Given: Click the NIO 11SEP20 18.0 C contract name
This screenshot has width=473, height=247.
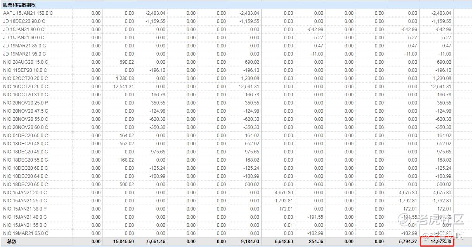Looking at the screenshot, I should [25, 70].
